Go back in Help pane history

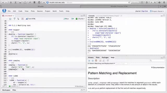click(89, 60)
